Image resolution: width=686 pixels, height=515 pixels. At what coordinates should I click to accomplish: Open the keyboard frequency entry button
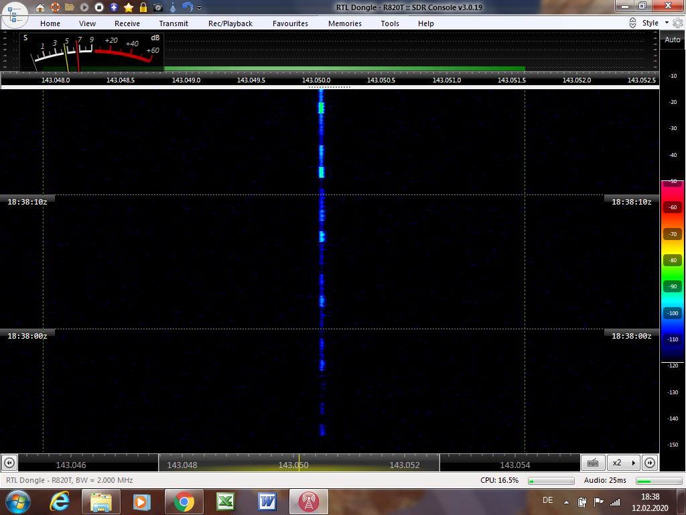pos(593,463)
